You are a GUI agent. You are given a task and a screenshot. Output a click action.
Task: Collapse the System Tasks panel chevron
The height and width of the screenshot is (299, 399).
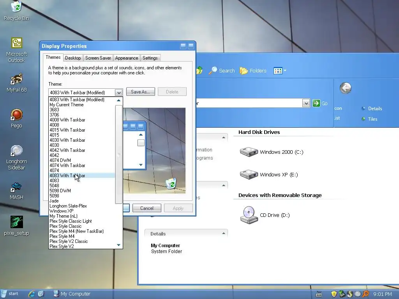pyautogui.click(x=223, y=137)
